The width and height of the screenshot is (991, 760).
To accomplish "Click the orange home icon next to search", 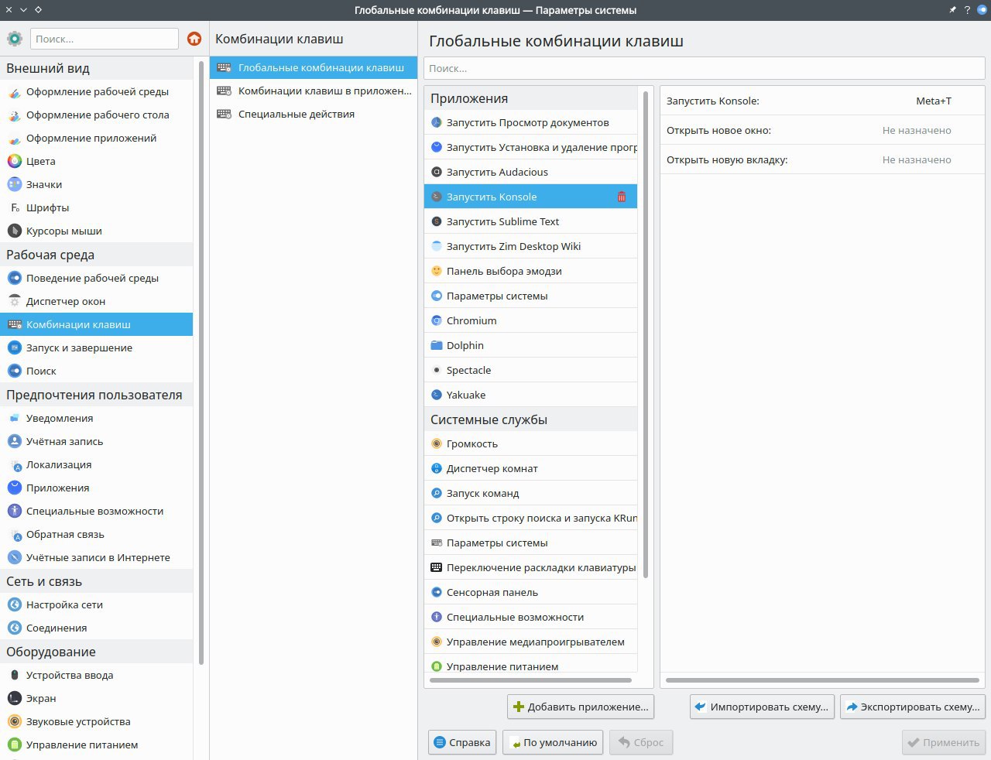I will click(x=194, y=39).
